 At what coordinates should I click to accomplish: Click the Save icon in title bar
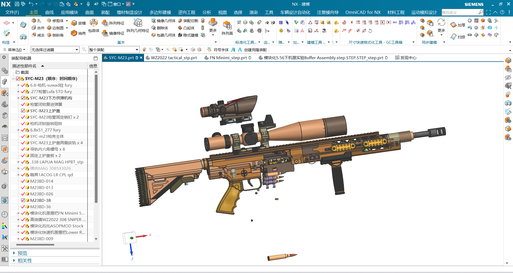17,4
